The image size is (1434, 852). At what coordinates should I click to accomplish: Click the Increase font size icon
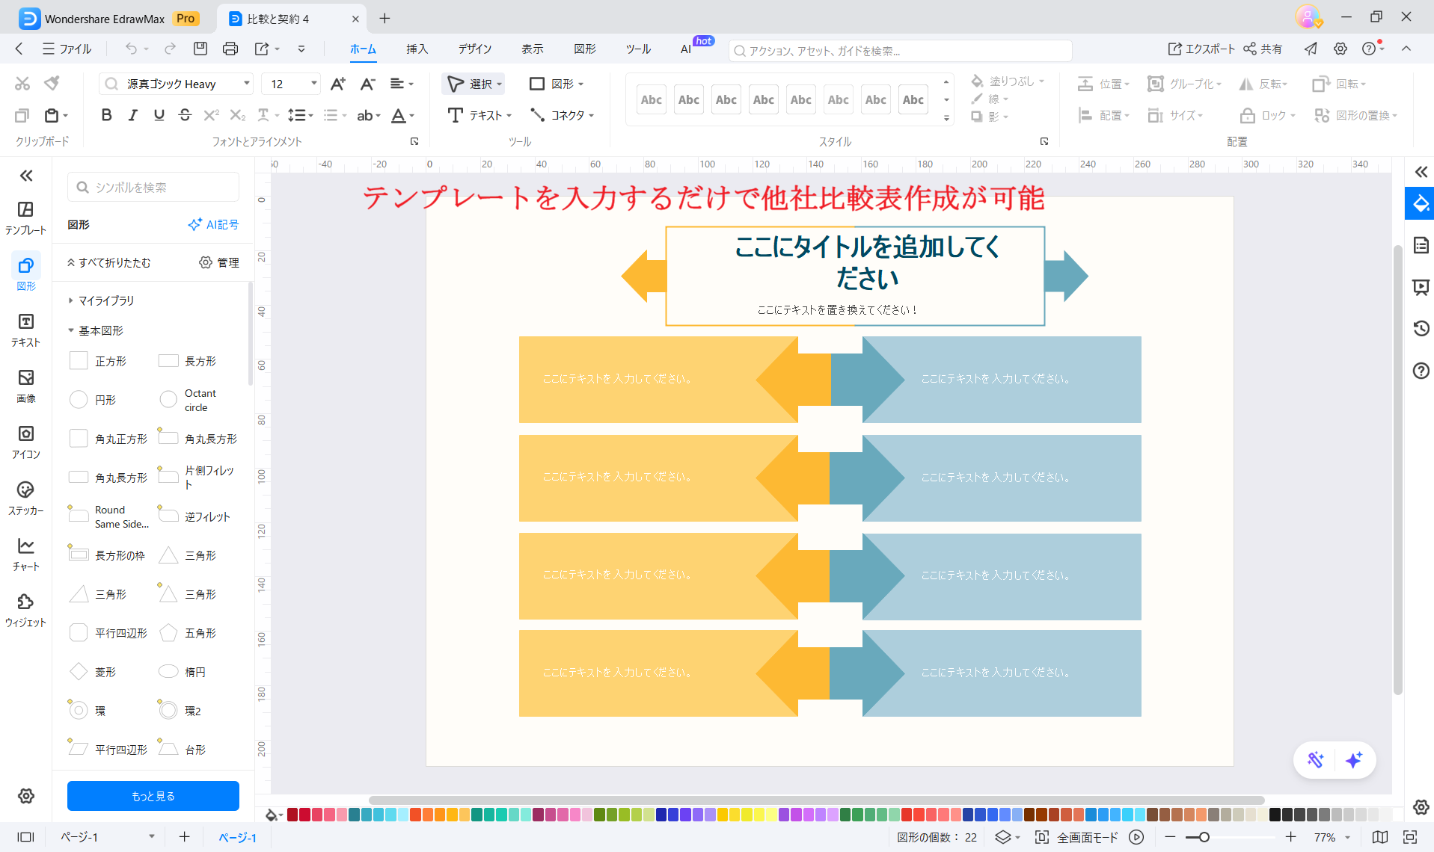[x=338, y=84]
